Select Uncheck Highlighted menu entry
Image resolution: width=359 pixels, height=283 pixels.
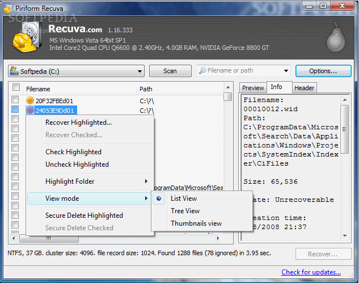click(x=77, y=164)
